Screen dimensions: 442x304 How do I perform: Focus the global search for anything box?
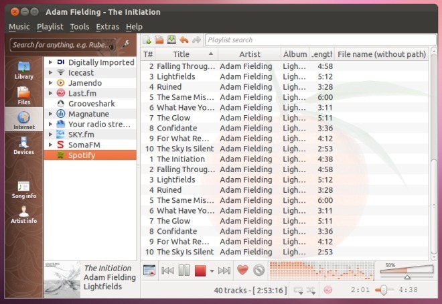63,45
